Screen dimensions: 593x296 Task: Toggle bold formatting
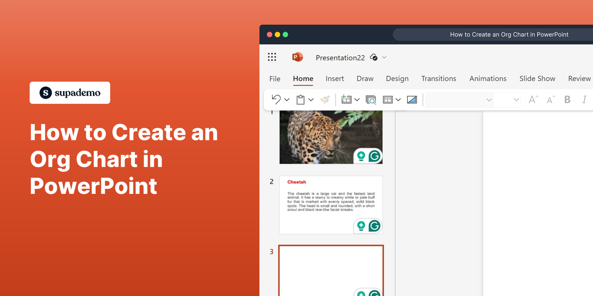[567, 100]
